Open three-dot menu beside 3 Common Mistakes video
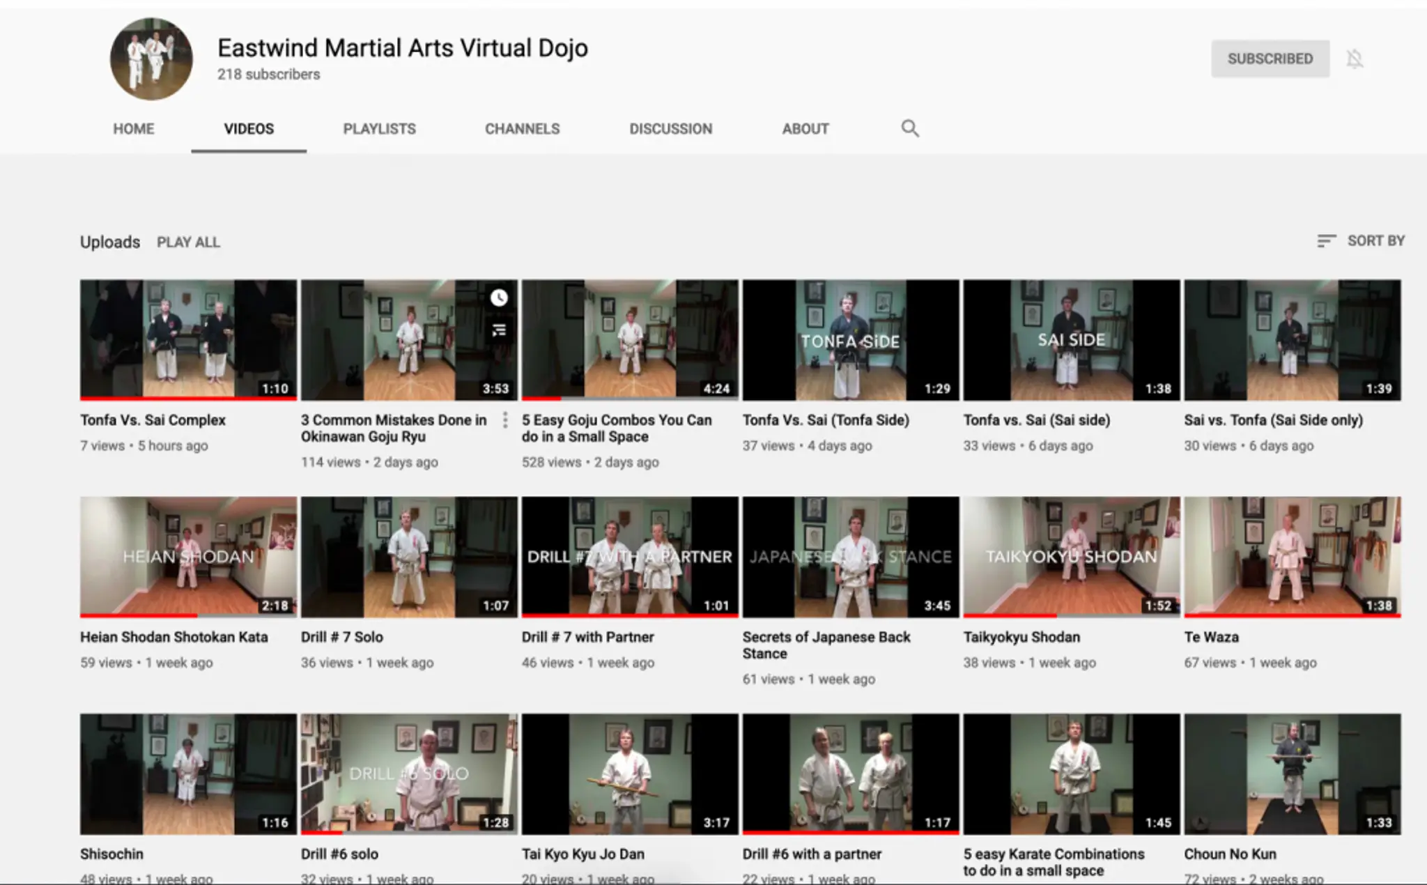 [x=505, y=420]
